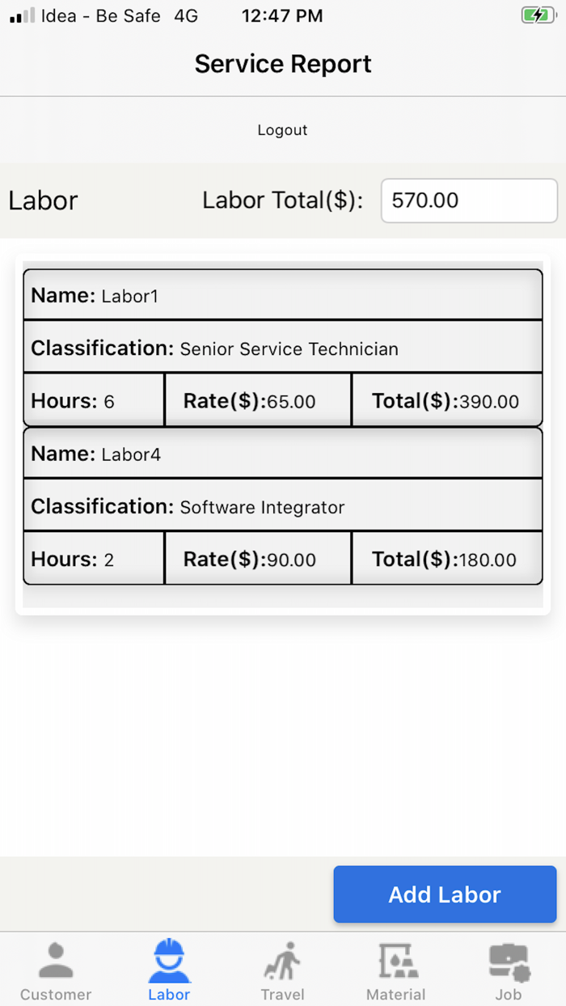This screenshot has width=566, height=1006.
Task: Click the Rate 90.00 cell for Labor4
Action: [x=257, y=558]
